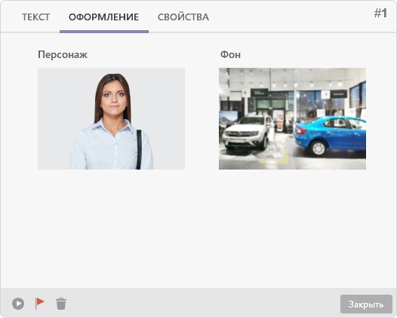Open the СВОЙСТВА tab
This screenshot has width=397, height=318.
(183, 17)
